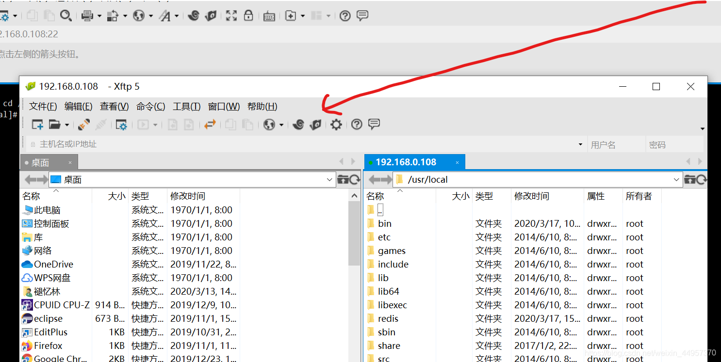
Task: Click the orange Synchronize arrows icon in Xftp
Action: tap(210, 125)
